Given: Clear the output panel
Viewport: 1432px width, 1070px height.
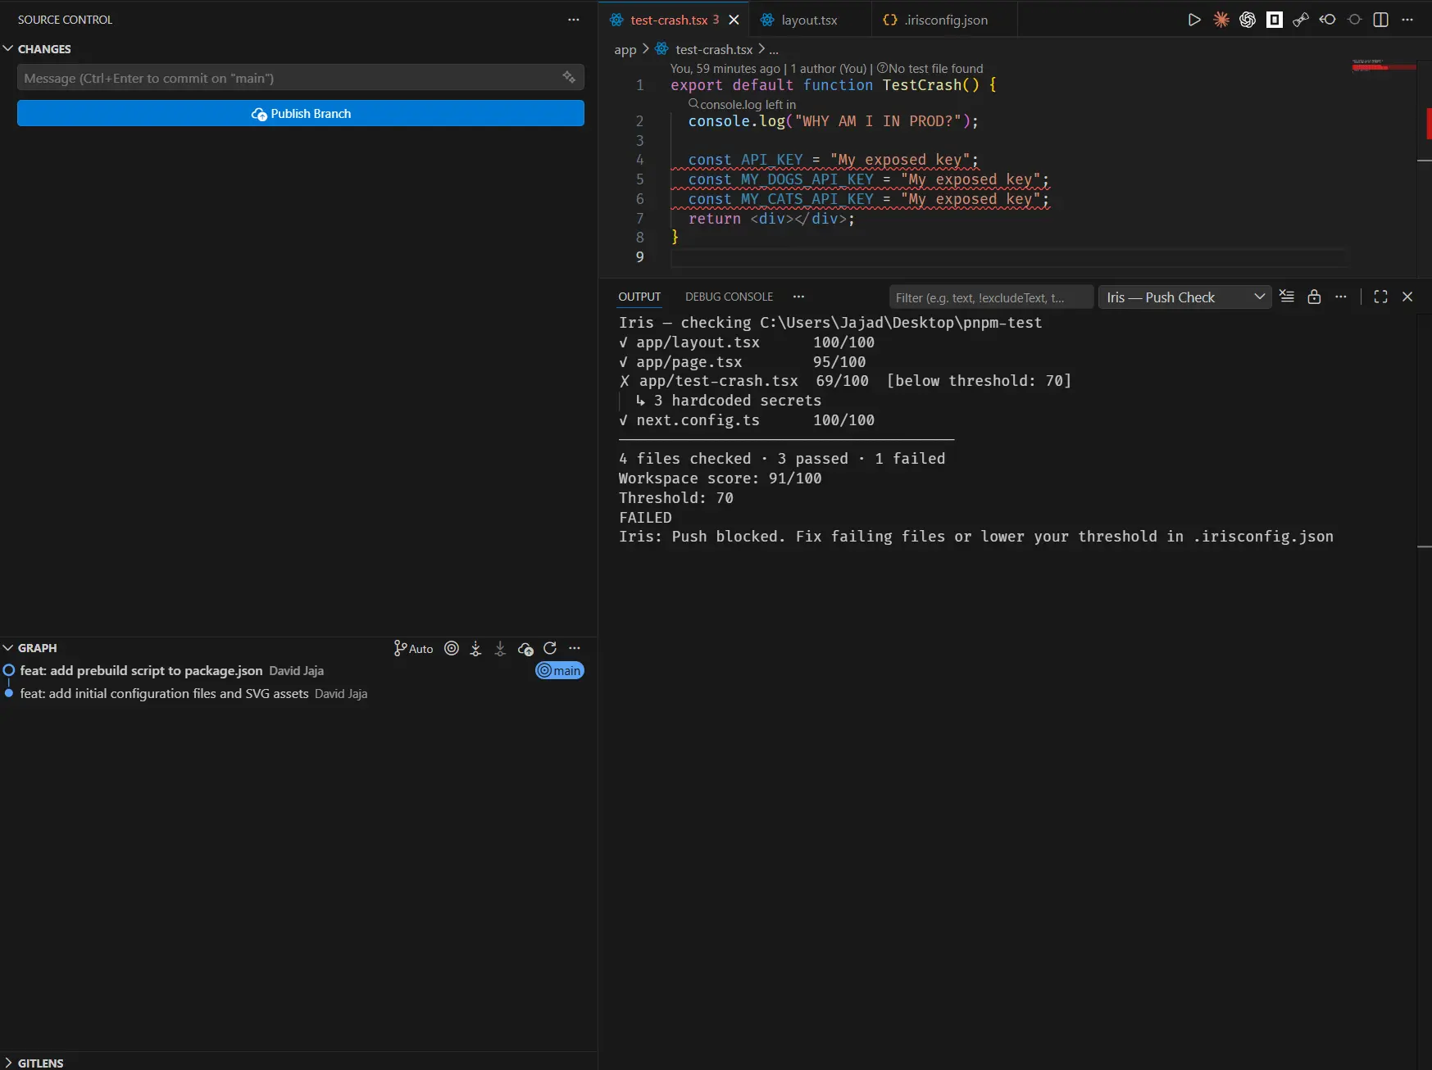Looking at the screenshot, I should click(1287, 297).
